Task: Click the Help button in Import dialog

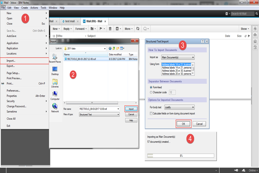Action: 131,120
